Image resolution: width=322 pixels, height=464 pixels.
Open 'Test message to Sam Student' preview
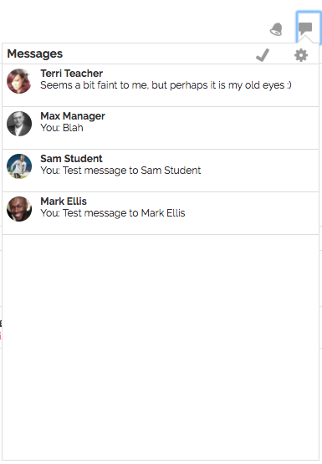(x=120, y=171)
